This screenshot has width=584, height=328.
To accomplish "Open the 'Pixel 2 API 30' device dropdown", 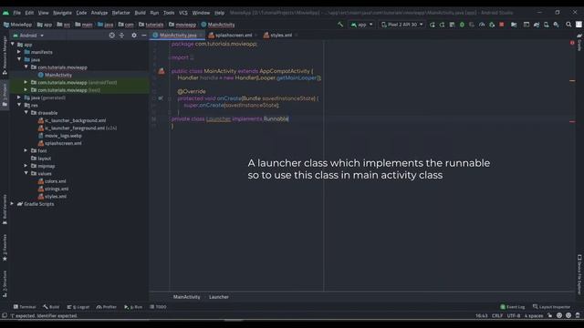I will coord(402,25).
